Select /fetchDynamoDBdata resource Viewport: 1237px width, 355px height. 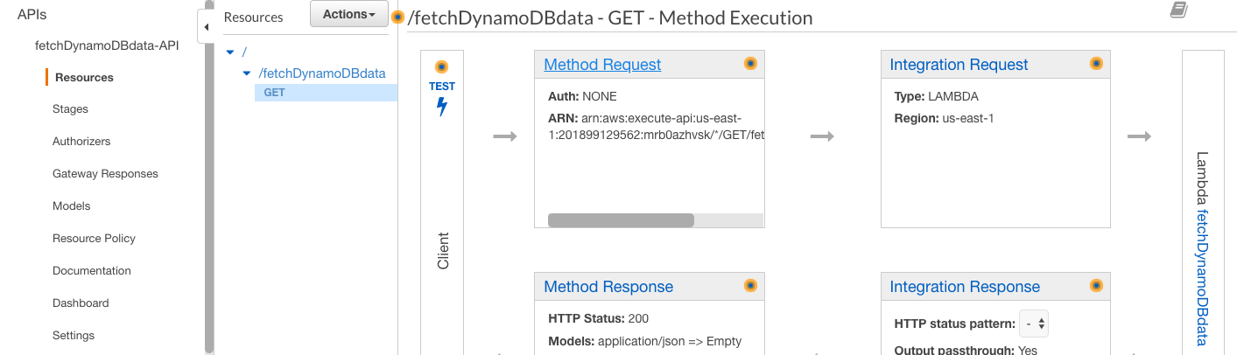coord(322,73)
